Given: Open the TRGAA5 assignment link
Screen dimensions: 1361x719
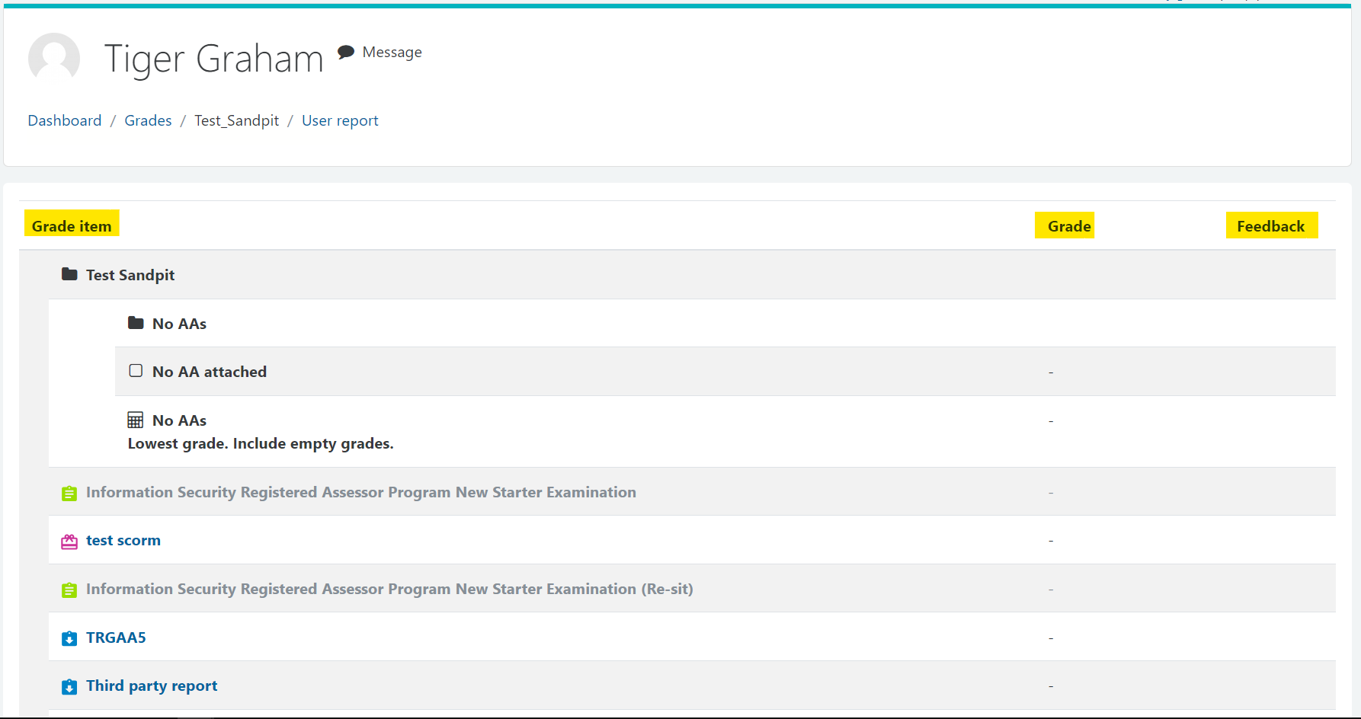Looking at the screenshot, I should tap(116, 638).
